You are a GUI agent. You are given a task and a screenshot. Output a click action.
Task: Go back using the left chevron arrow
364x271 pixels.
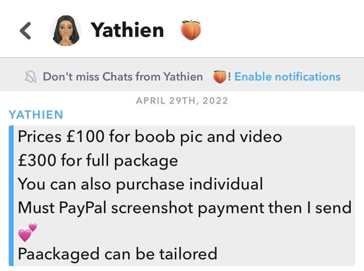[25, 31]
